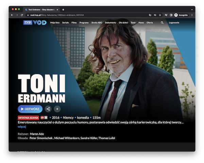Click the 155m duration label
This screenshot has width=204, height=163.
pyautogui.click(x=97, y=117)
